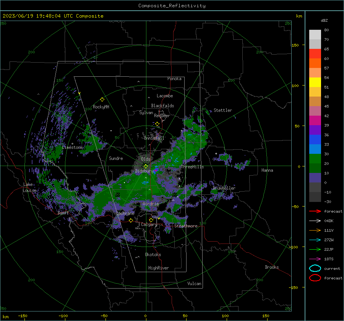
Task: Click the Calgary city label
Action: (x=149, y=224)
